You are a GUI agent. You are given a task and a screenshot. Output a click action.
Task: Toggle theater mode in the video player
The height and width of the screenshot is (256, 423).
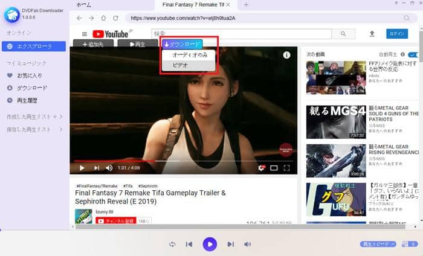pos(274,168)
